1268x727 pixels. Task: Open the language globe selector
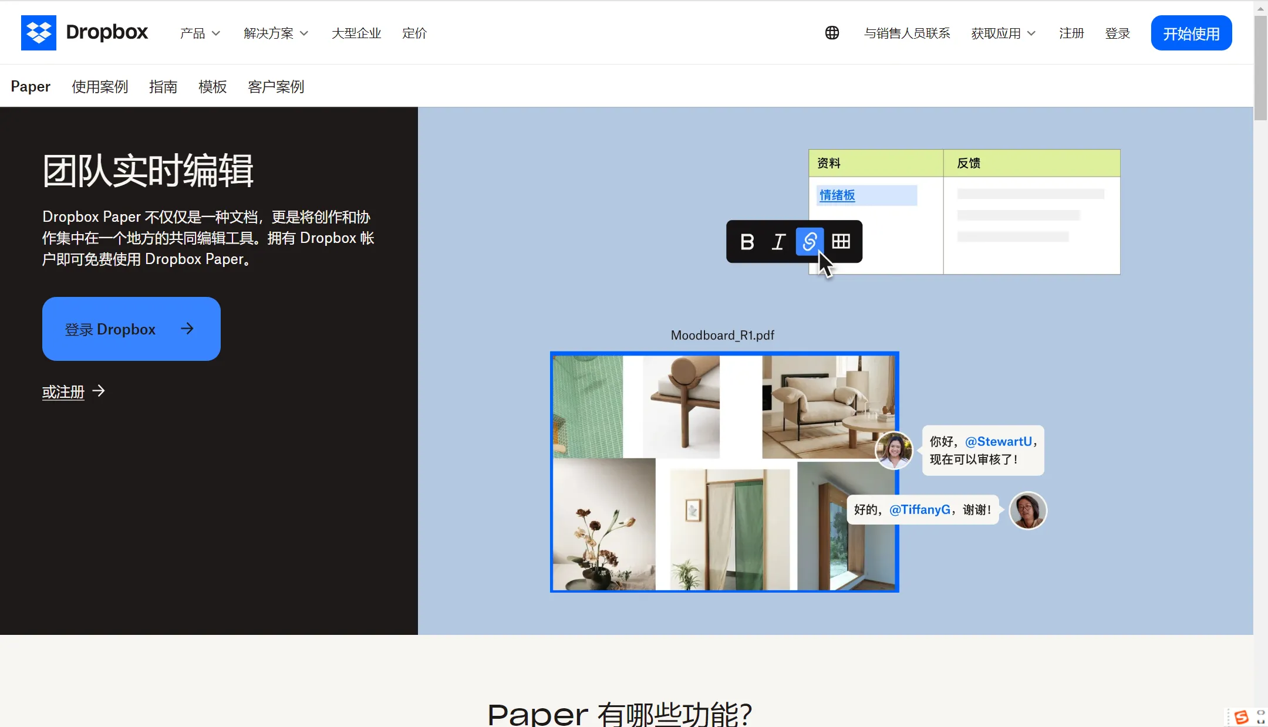[832, 33]
